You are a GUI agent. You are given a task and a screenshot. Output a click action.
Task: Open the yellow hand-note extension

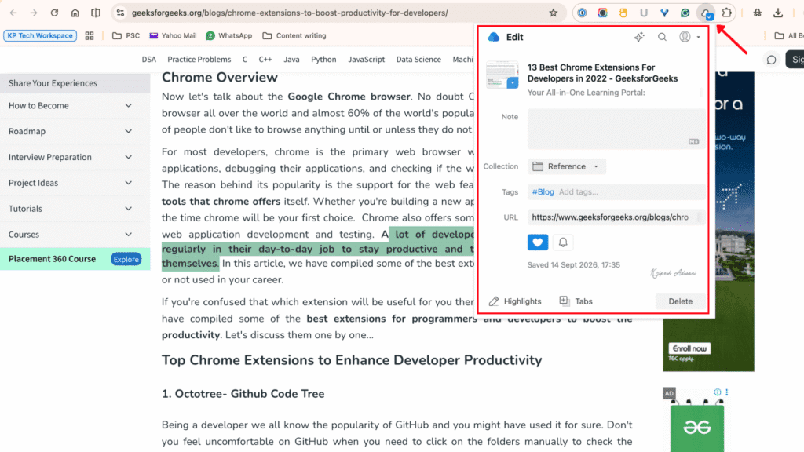pyautogui.click(x=623, y=13)
